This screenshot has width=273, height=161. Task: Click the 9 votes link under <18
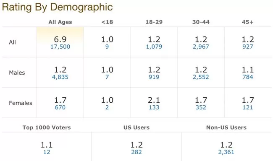107,47
